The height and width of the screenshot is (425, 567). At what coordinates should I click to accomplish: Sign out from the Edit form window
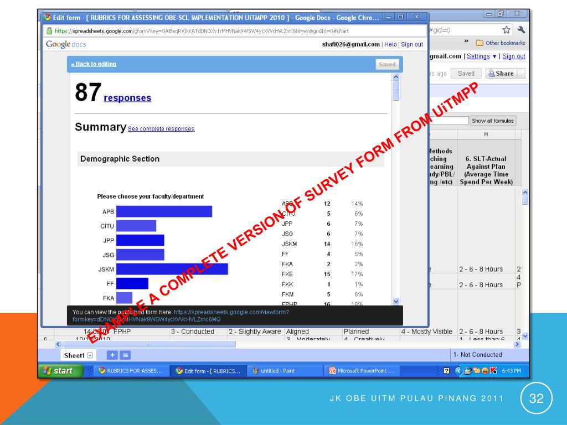point(412,44)
